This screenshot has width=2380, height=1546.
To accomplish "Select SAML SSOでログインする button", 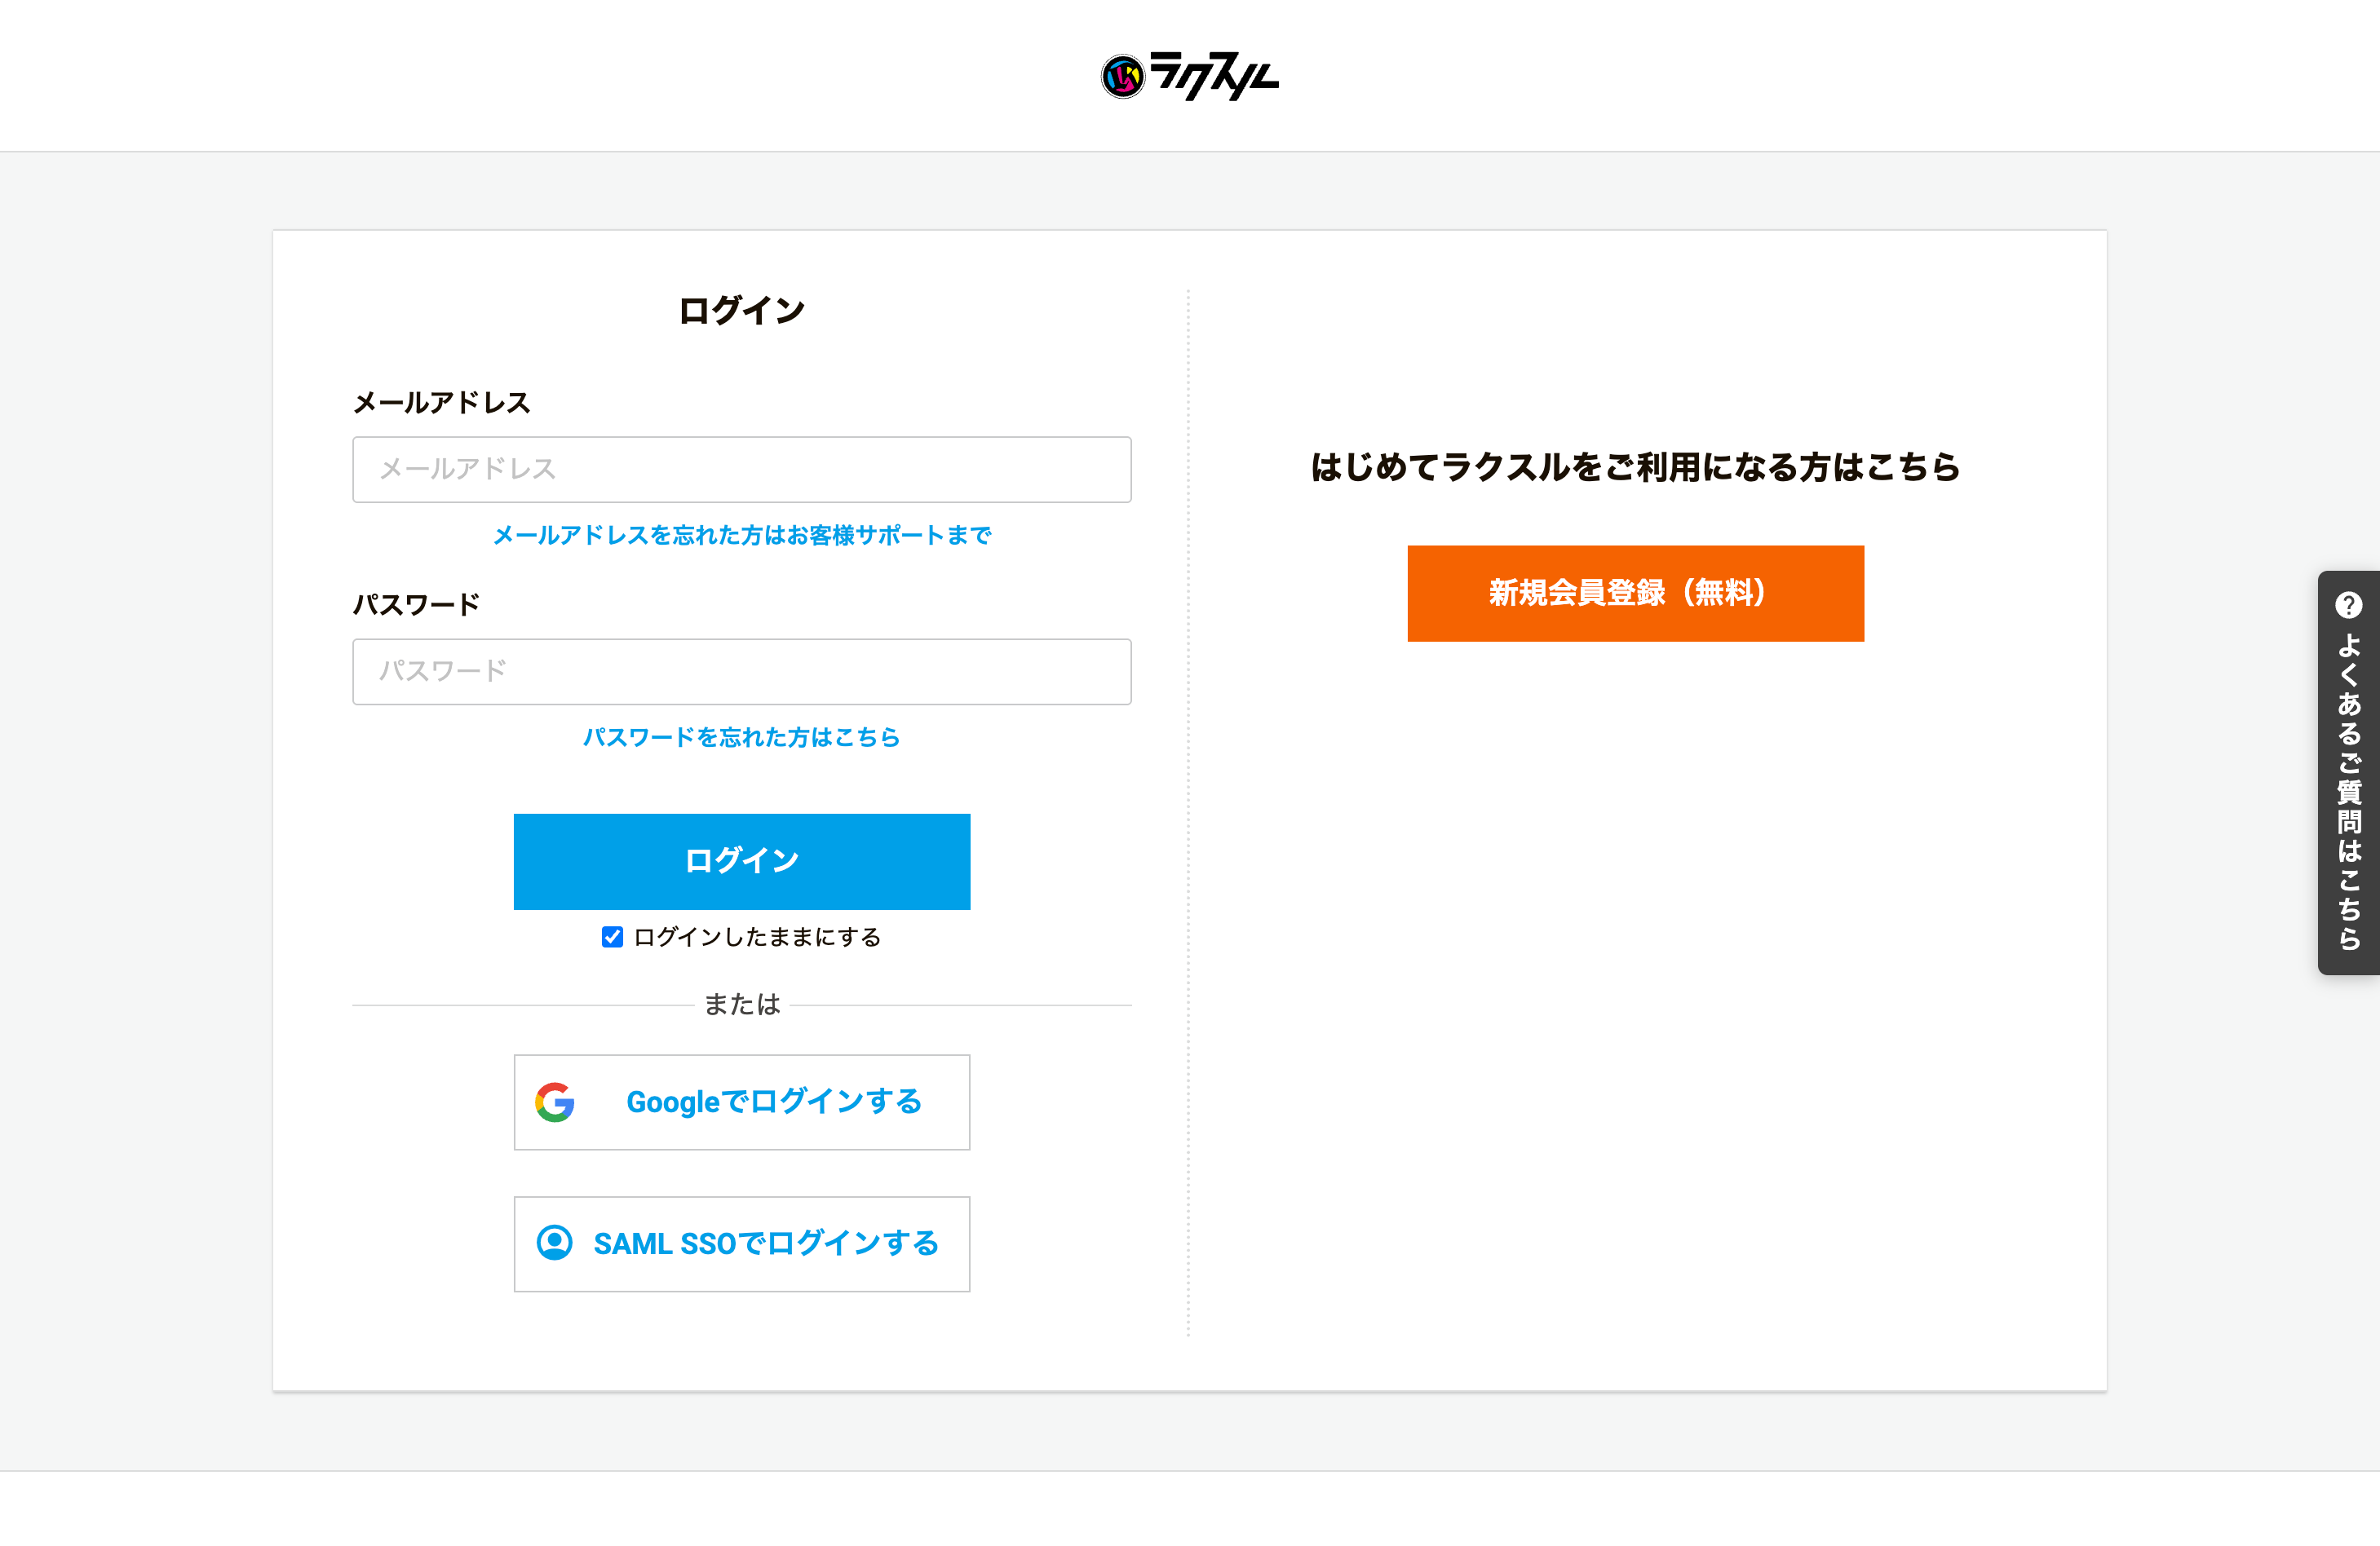I will click(742, 1244).
